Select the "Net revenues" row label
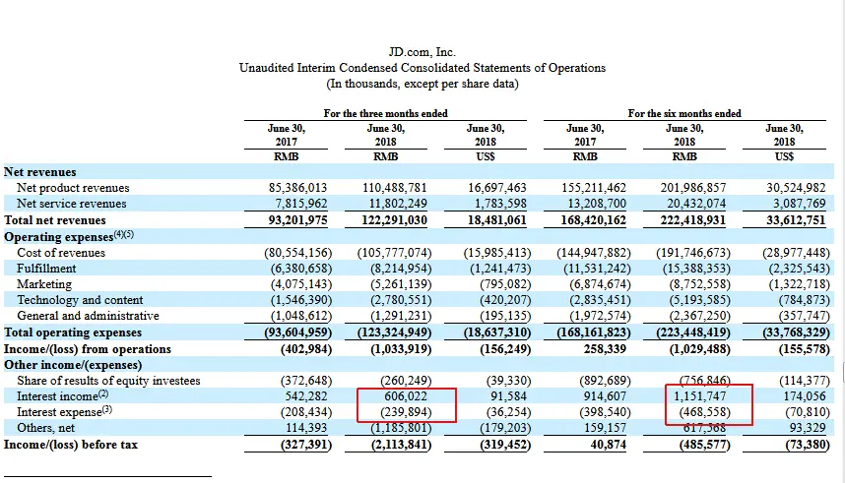Screen dimensions: 845x483 39,172
